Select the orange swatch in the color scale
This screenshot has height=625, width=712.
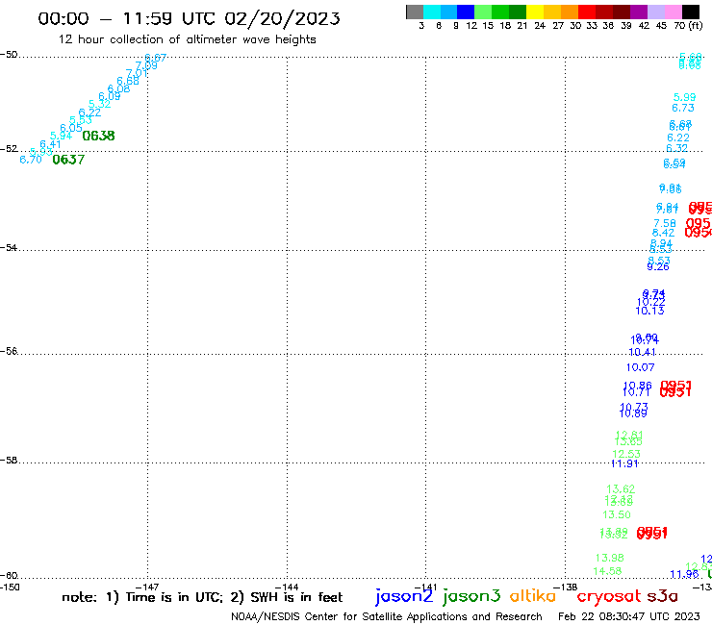569,12
